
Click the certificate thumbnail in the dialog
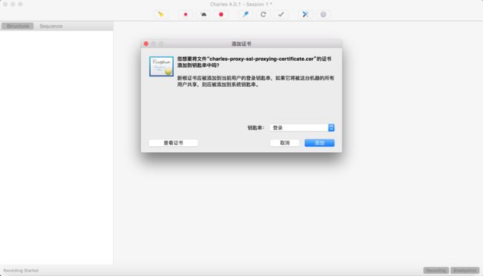[x=161, y=66]
